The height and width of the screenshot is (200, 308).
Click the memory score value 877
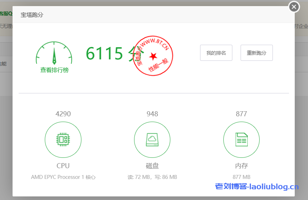[x=241, y=114]
